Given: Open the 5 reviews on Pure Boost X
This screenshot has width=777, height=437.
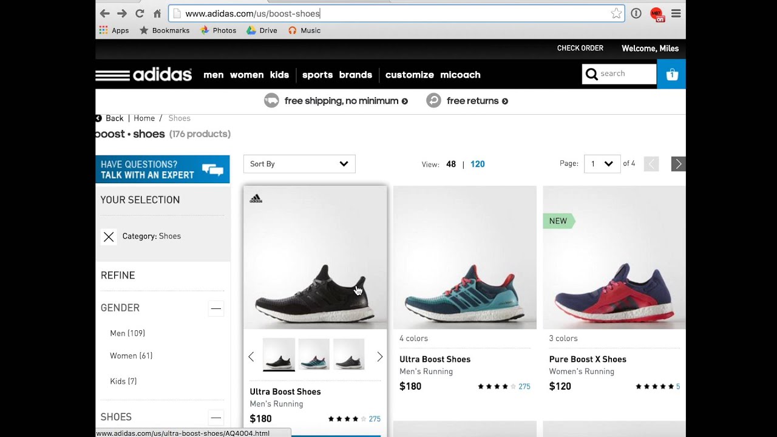Looking at the screenshot, I should pos(678,387).
